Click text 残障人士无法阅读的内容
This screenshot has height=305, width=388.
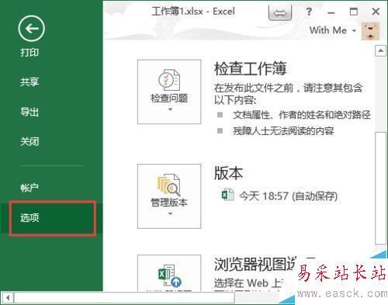pos(283,131)
